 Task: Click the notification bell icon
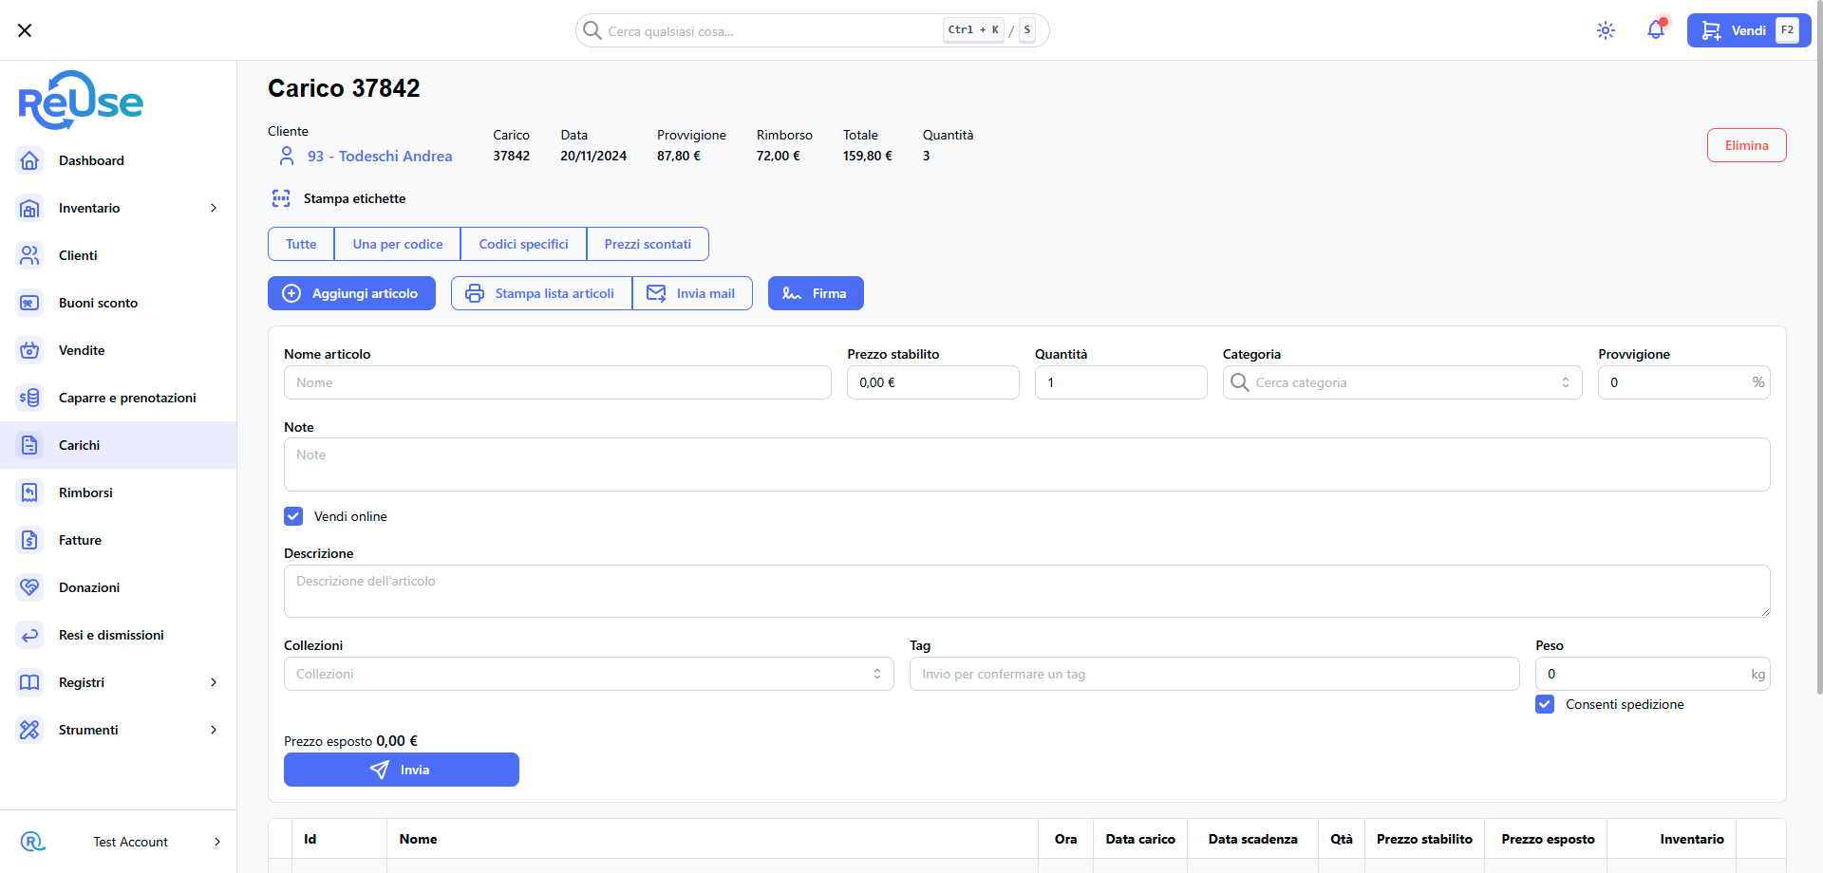1655,30
